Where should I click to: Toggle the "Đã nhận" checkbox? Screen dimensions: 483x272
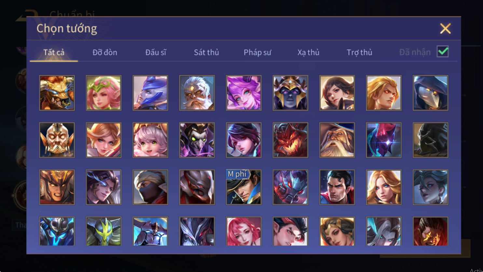(443, 52)
